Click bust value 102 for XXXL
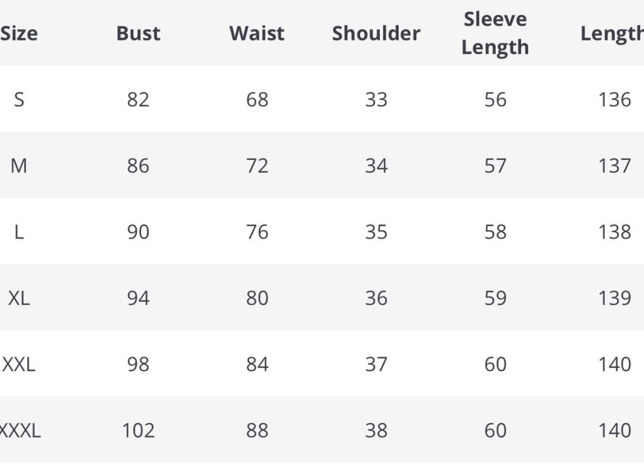 138,430
